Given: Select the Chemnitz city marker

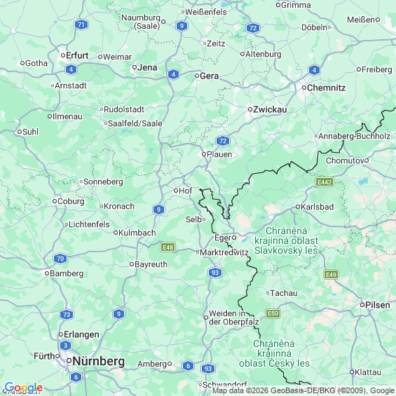Looking at the screenshot, I should point(304,88).
